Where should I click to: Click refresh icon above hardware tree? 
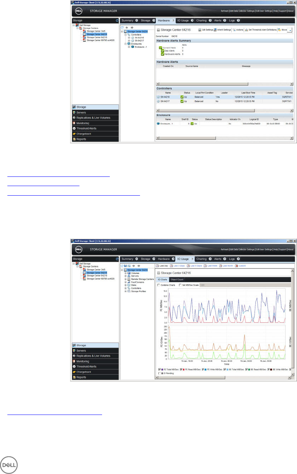point(122,27)
